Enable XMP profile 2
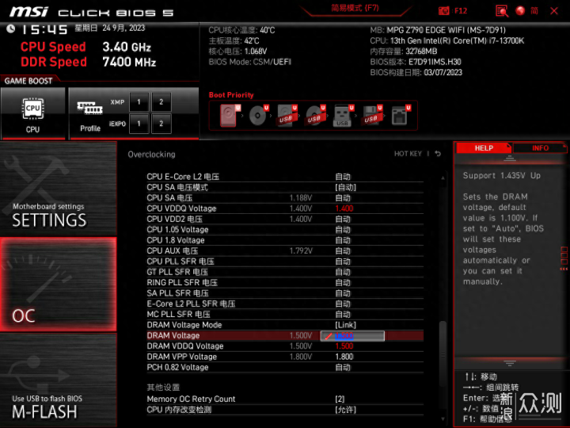The image size is (570, 428). (x=161, y=102)
